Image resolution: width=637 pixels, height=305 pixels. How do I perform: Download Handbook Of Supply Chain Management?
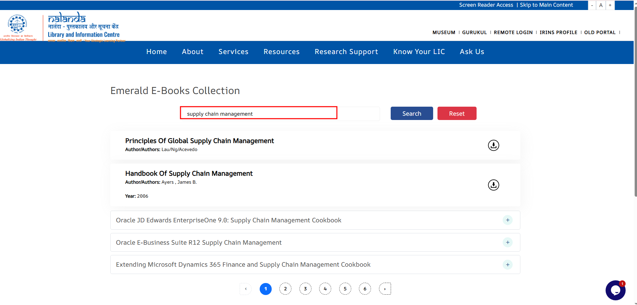coord(493,185)
